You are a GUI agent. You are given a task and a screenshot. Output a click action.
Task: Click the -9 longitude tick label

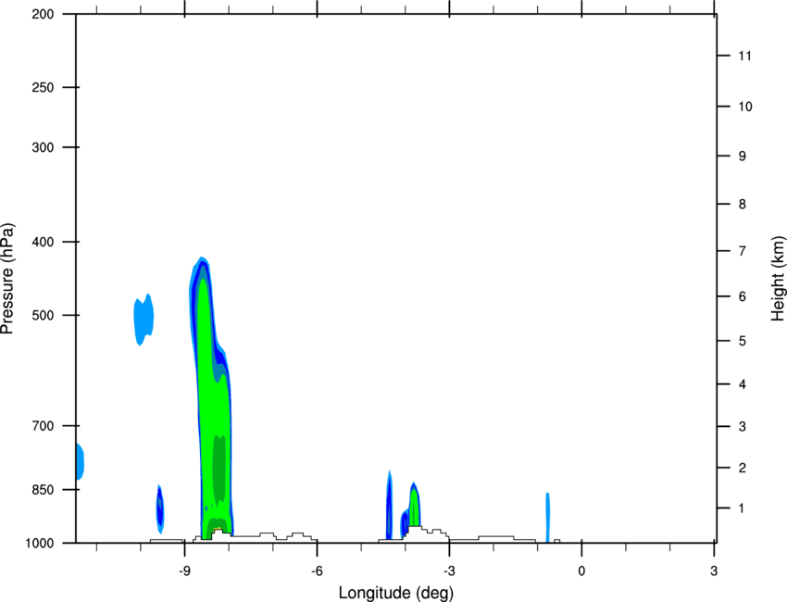(x=184, y=571)
